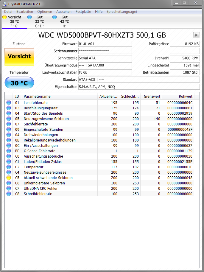Viewport: 204px width, 272px height.
Task: Click status orb for C2 Temperatur
Action: (9, 167)
